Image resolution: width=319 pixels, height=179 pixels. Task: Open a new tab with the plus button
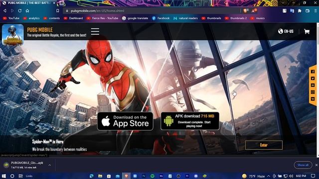(62, 3)
